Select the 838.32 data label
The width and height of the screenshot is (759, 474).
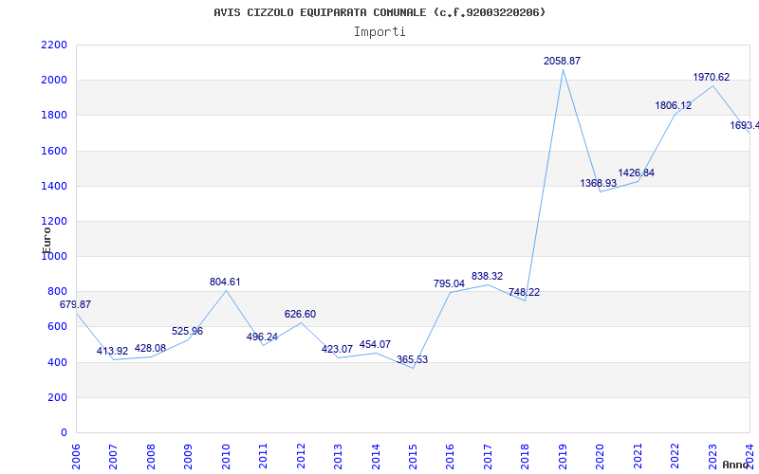(x=487, y=276)
